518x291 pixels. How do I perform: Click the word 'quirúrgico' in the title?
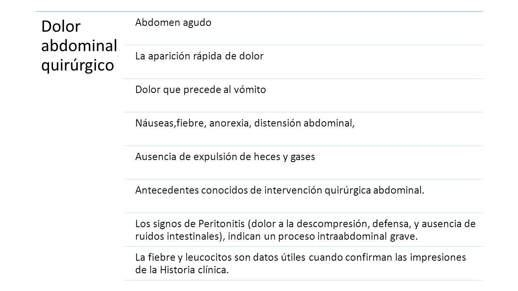tap(78, 65)
